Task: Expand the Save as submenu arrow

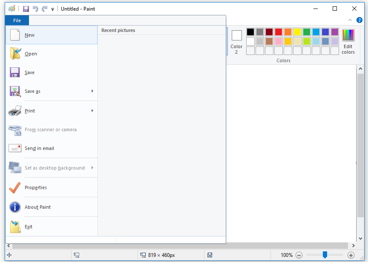Action: [x=92, y=91]
